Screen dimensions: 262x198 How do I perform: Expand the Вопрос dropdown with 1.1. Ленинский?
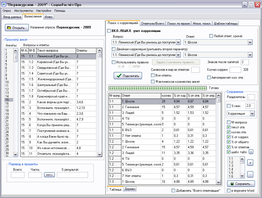[x=178, y=42]
